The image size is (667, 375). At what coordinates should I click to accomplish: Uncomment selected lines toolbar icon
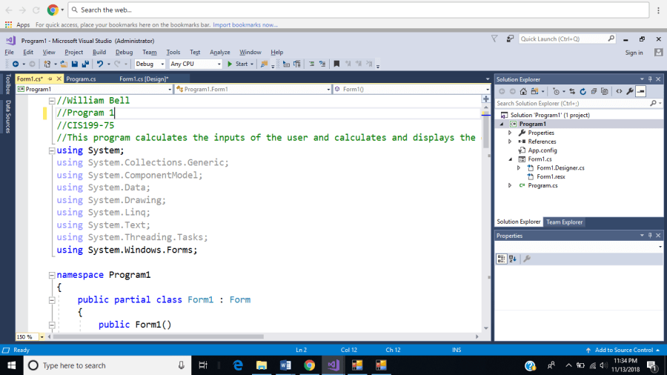tap(322, 64)
